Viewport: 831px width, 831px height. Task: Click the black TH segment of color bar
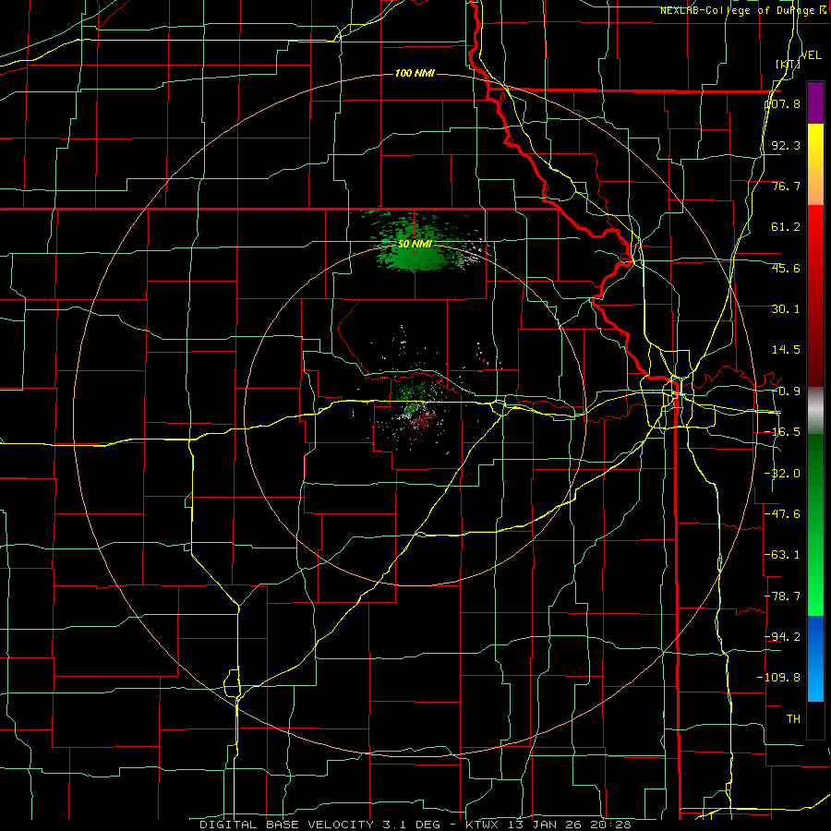(815, 719)
